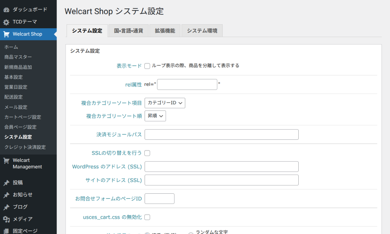
Task: Click the pin icon beside お知らせ
Action: [6, 195]
